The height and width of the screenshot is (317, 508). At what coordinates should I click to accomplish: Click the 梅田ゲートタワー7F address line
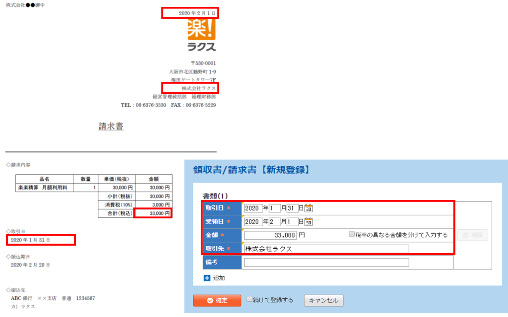pyautogui.click(x=193, y=80)
